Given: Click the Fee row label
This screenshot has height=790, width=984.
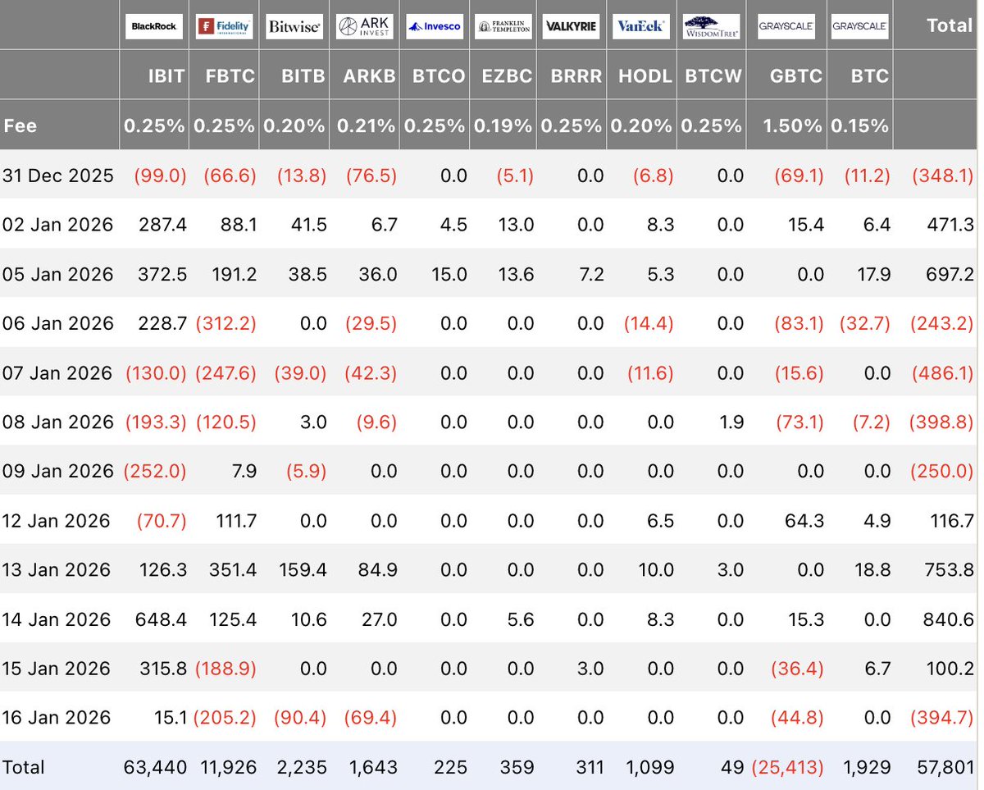Looking at the screenshot, I should (20, 126).
